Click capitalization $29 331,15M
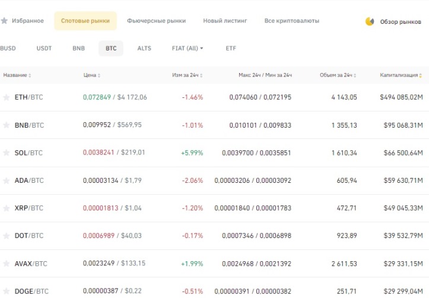 click(403, 264)
